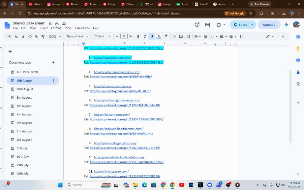The image size is (304, 190).
Task: Click the Undo arrow icon
Action: click(16, 36)
